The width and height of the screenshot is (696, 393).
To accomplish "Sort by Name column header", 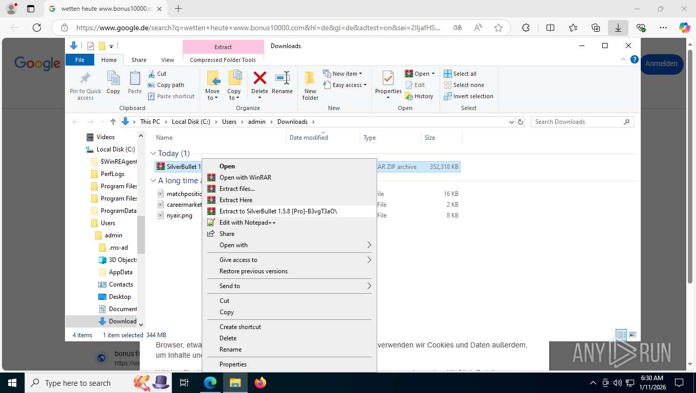I will click(219, 137).
